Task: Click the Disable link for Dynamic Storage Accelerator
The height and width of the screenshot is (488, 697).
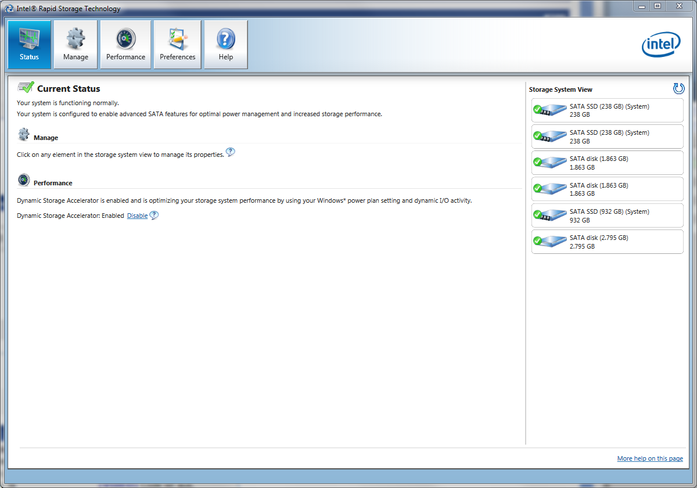Action: point(138,216)
